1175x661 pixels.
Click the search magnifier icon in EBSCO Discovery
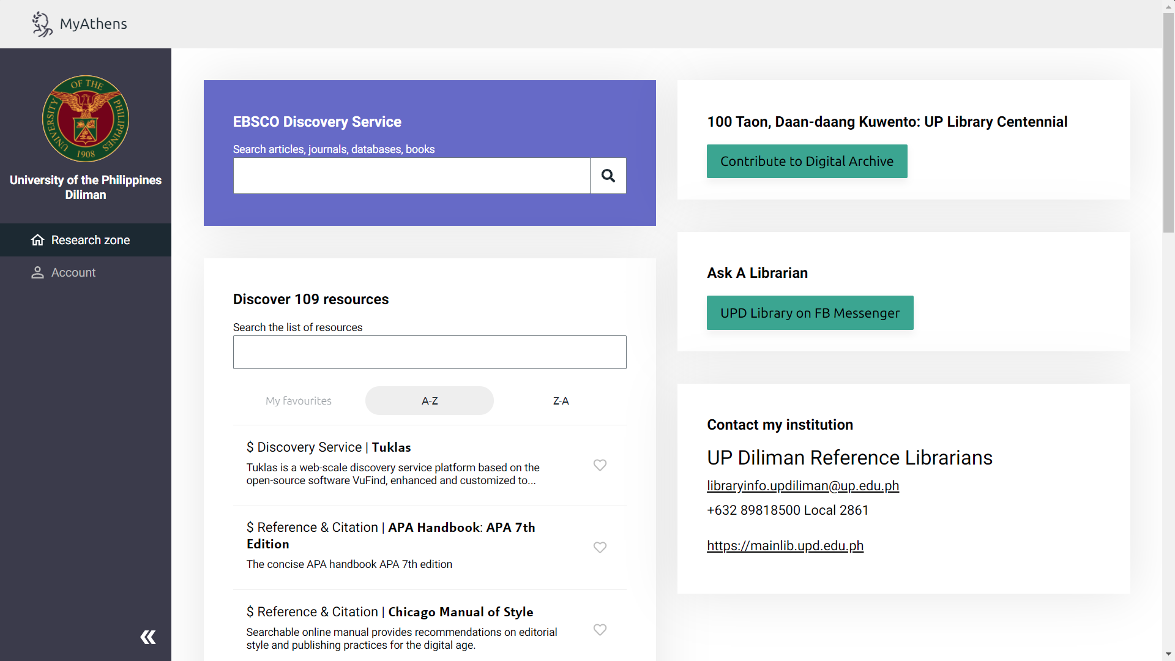[608, 176]
